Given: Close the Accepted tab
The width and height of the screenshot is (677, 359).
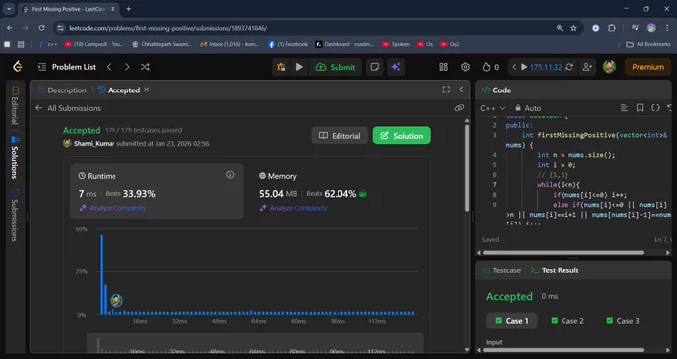Looking at the screenshot, I should tap(147, 90).
